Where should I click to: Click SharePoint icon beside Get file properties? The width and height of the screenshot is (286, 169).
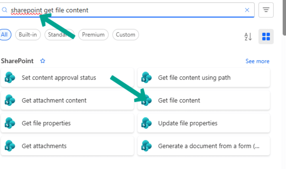(x=10, y=123)
